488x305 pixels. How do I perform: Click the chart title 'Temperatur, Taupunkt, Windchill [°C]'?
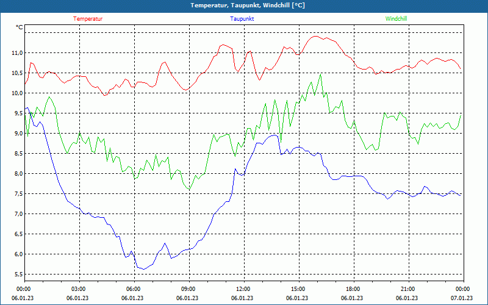(248, 5)
